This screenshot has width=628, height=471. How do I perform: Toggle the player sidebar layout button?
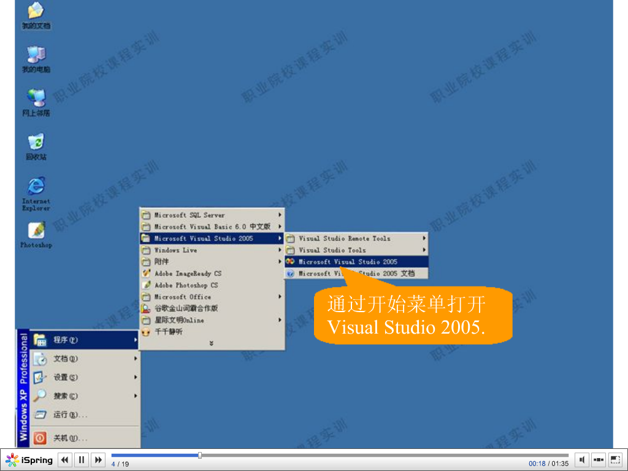click(599, 460)
